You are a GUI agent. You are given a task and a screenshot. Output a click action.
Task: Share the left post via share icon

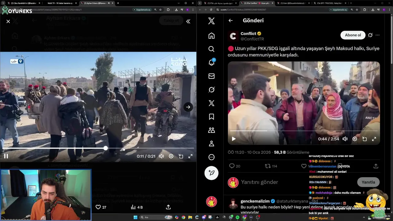[x=168, y=207]
